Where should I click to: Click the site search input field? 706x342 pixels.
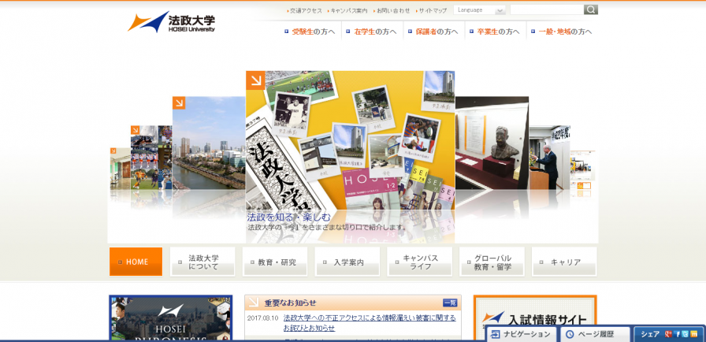(x=547, y=9)
